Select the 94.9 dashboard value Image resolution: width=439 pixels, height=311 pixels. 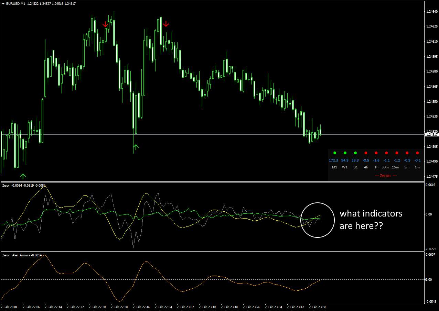(x=345, y=160)
